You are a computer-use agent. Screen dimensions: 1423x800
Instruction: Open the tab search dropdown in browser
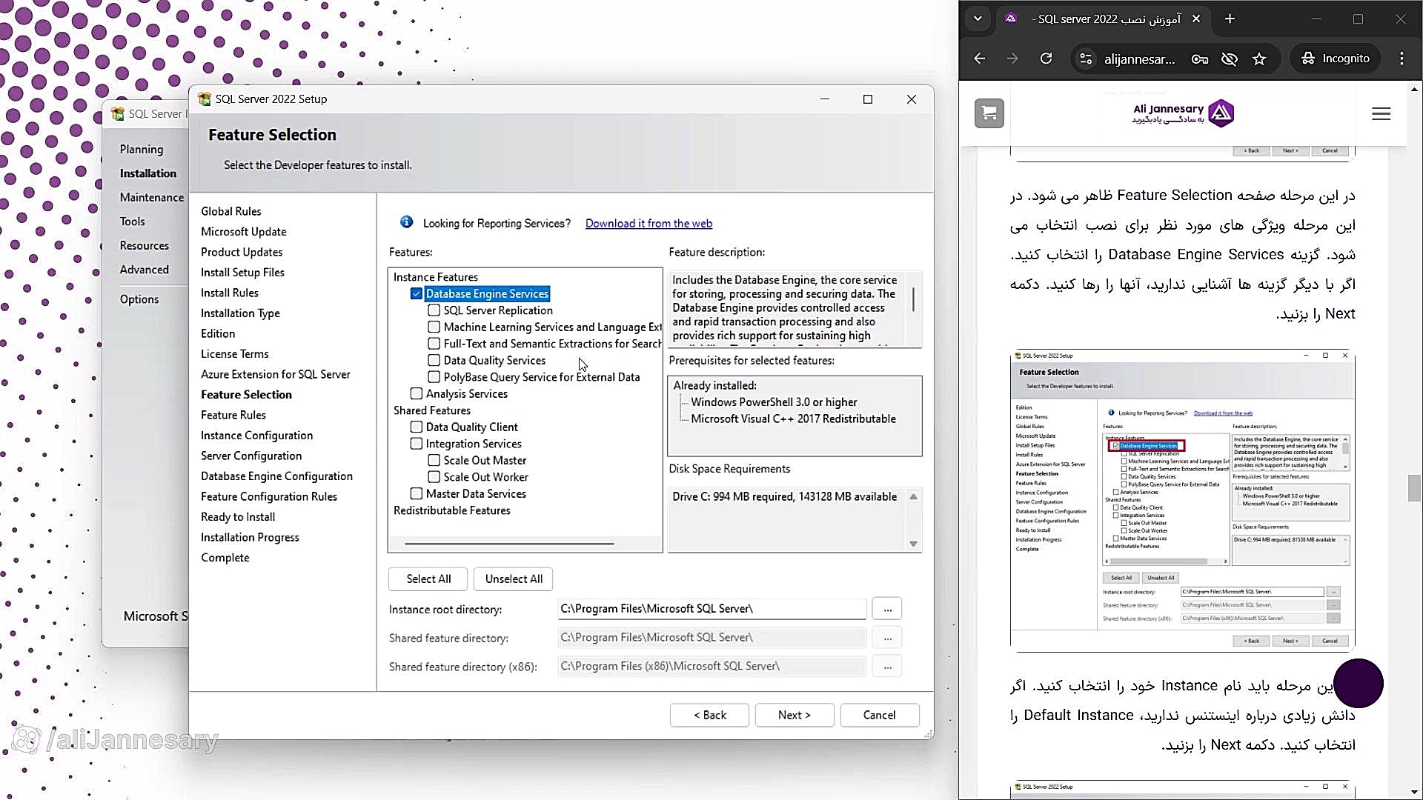tap(978, 19)
